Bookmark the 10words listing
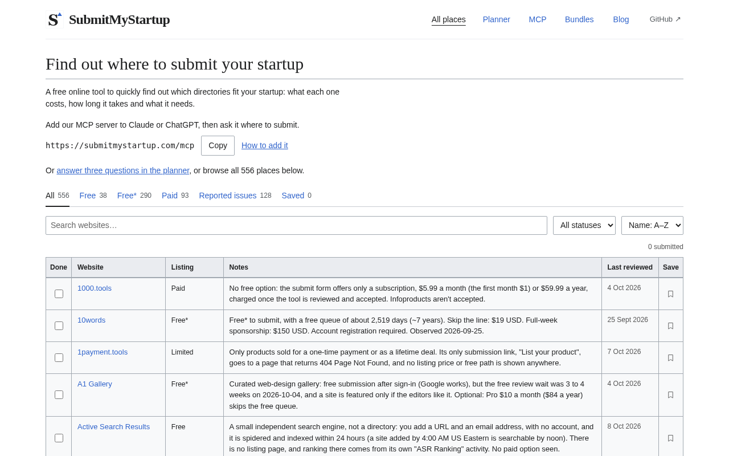This screenshot has height=456, width=729. (670, 326)
